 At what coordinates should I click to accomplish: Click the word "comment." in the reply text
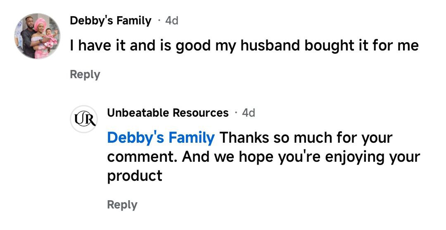[142, 157]
